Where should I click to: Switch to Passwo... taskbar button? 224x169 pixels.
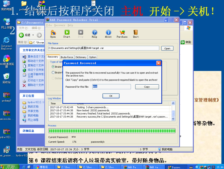(176, 167)
